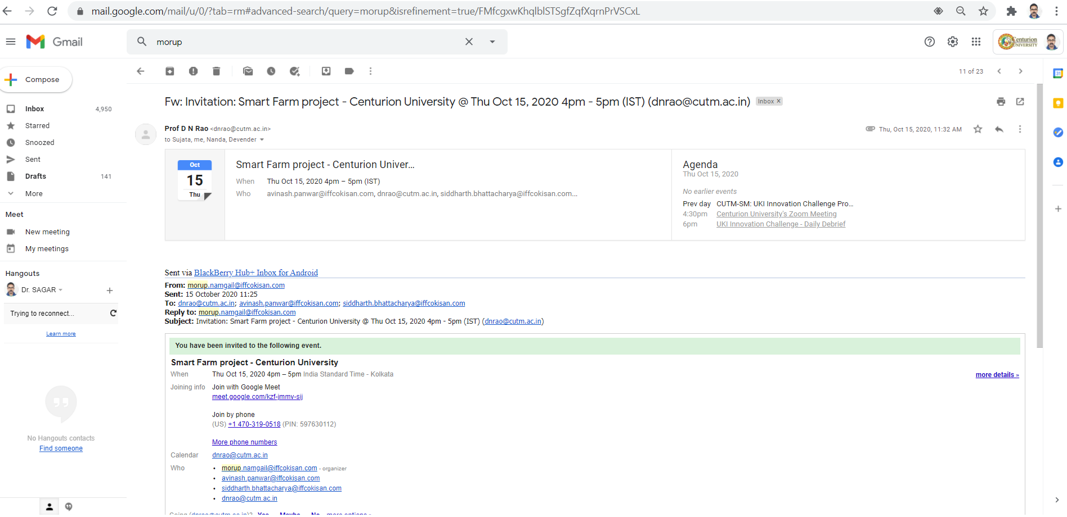
Task: Snooze this email
Action: (271, 71)
